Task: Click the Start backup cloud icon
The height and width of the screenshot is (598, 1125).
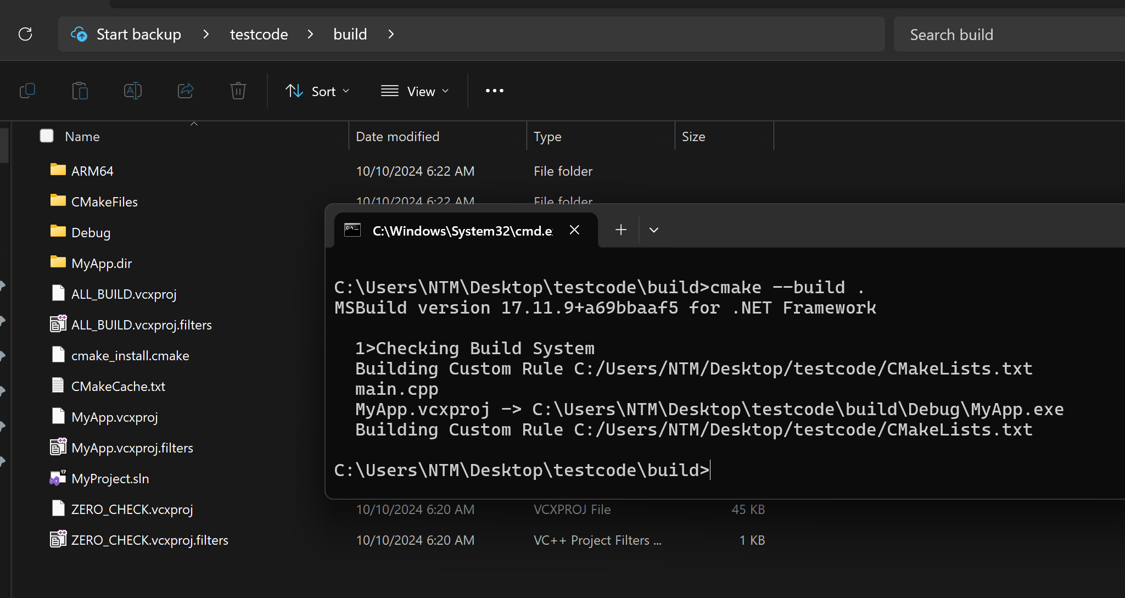Action: 79,34
